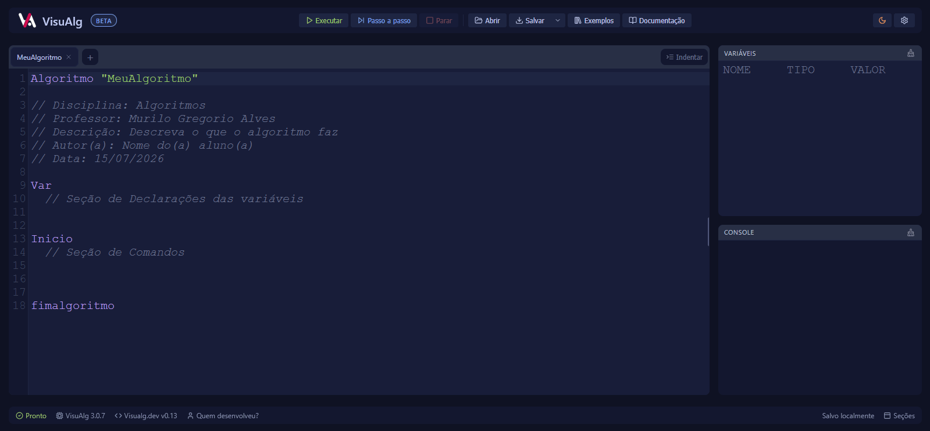Screen dimensions: 930x431
Task: Toggle dark mode moon icon
Action: click(x=882, y=20)
